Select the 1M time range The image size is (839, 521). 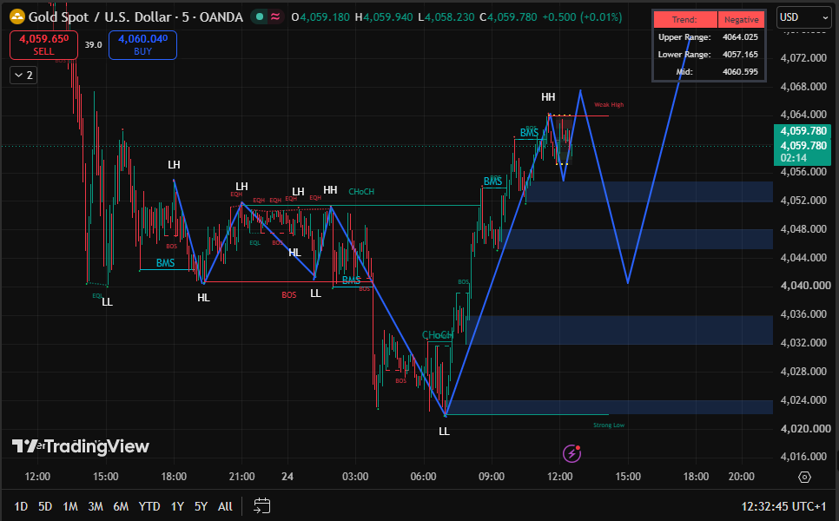(x=70, y=506)
